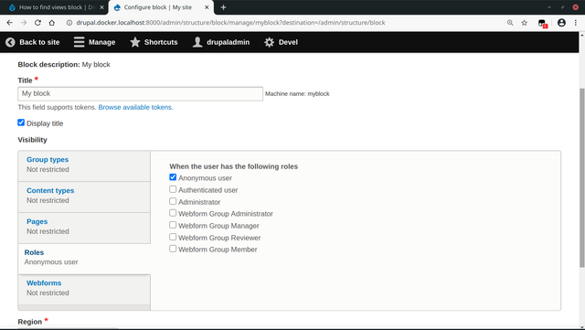Click the 'Block description: My block' text
The height and width of the screenshot is (330, 585).
[x=64, y=65]
